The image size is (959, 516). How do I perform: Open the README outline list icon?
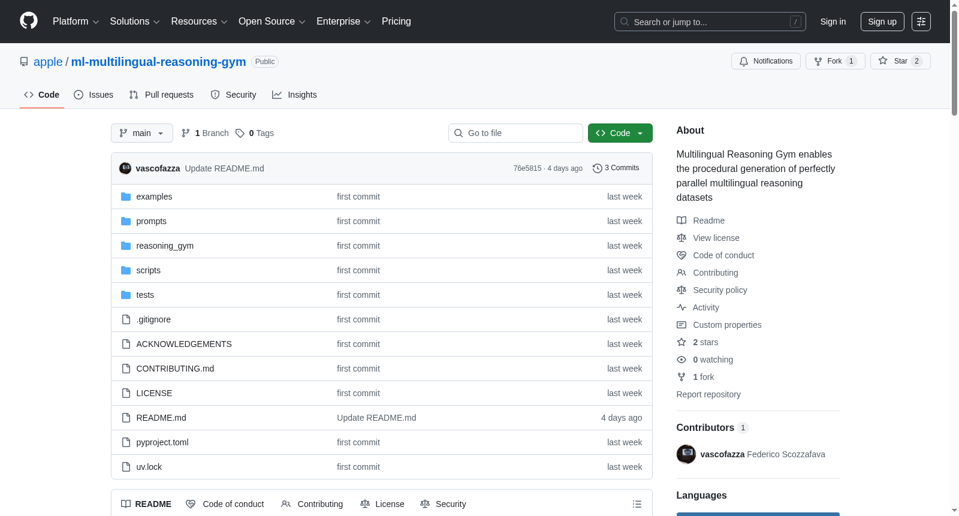(x=637, y=504)
